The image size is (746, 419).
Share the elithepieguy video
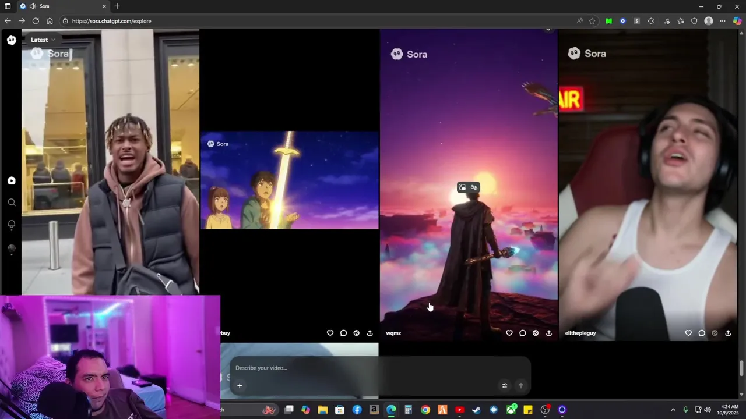(x=728, y=333)
